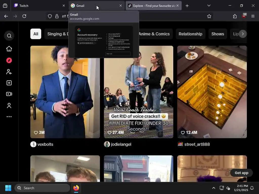Image resolution: width=259 pixels, height=194 pixels.
Task: Open the brick well video thumbnail
Action: click(212, 92)
